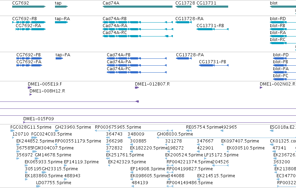Select the blot-RD transcript label
Viewport: 296px width, 188px height.
tap(278, 19)
